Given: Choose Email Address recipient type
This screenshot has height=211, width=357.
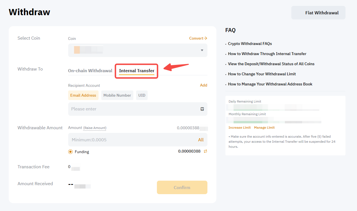Looking at the screenshot, I should tap(83, 95).
